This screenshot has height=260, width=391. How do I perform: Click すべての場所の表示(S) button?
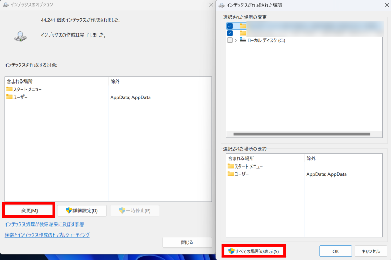click(253, 251)
